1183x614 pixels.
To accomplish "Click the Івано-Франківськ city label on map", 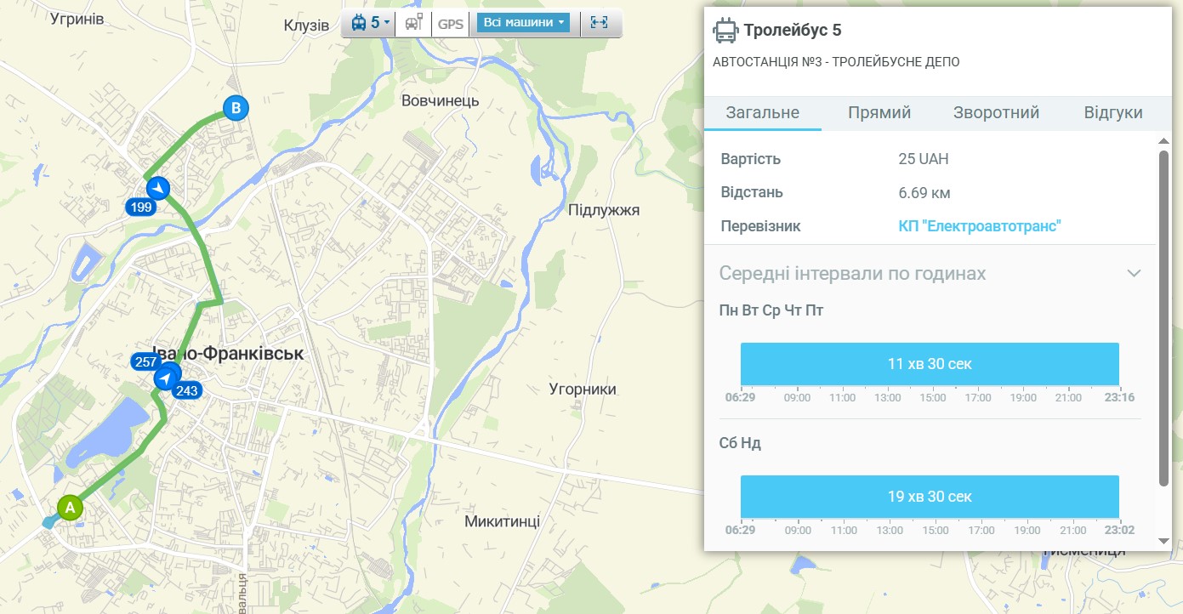I will tap(227, 353).
